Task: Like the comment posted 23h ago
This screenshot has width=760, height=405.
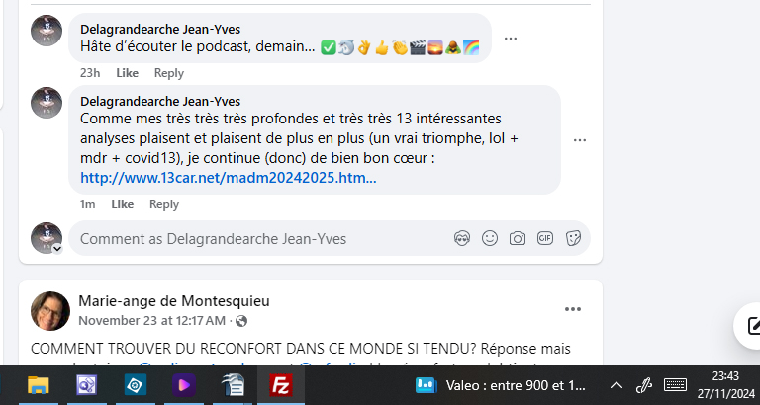Action: [127, 73]
